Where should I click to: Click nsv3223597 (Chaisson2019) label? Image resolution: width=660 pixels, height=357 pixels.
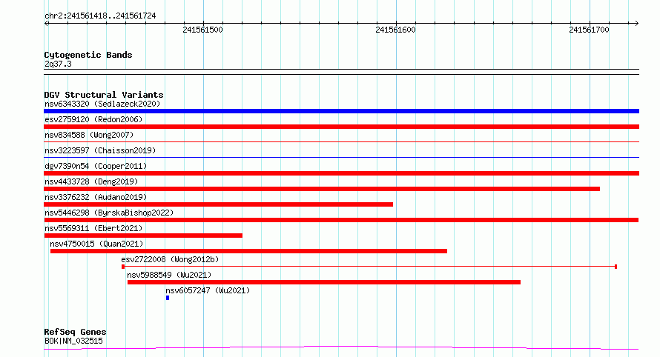[100, 150]
